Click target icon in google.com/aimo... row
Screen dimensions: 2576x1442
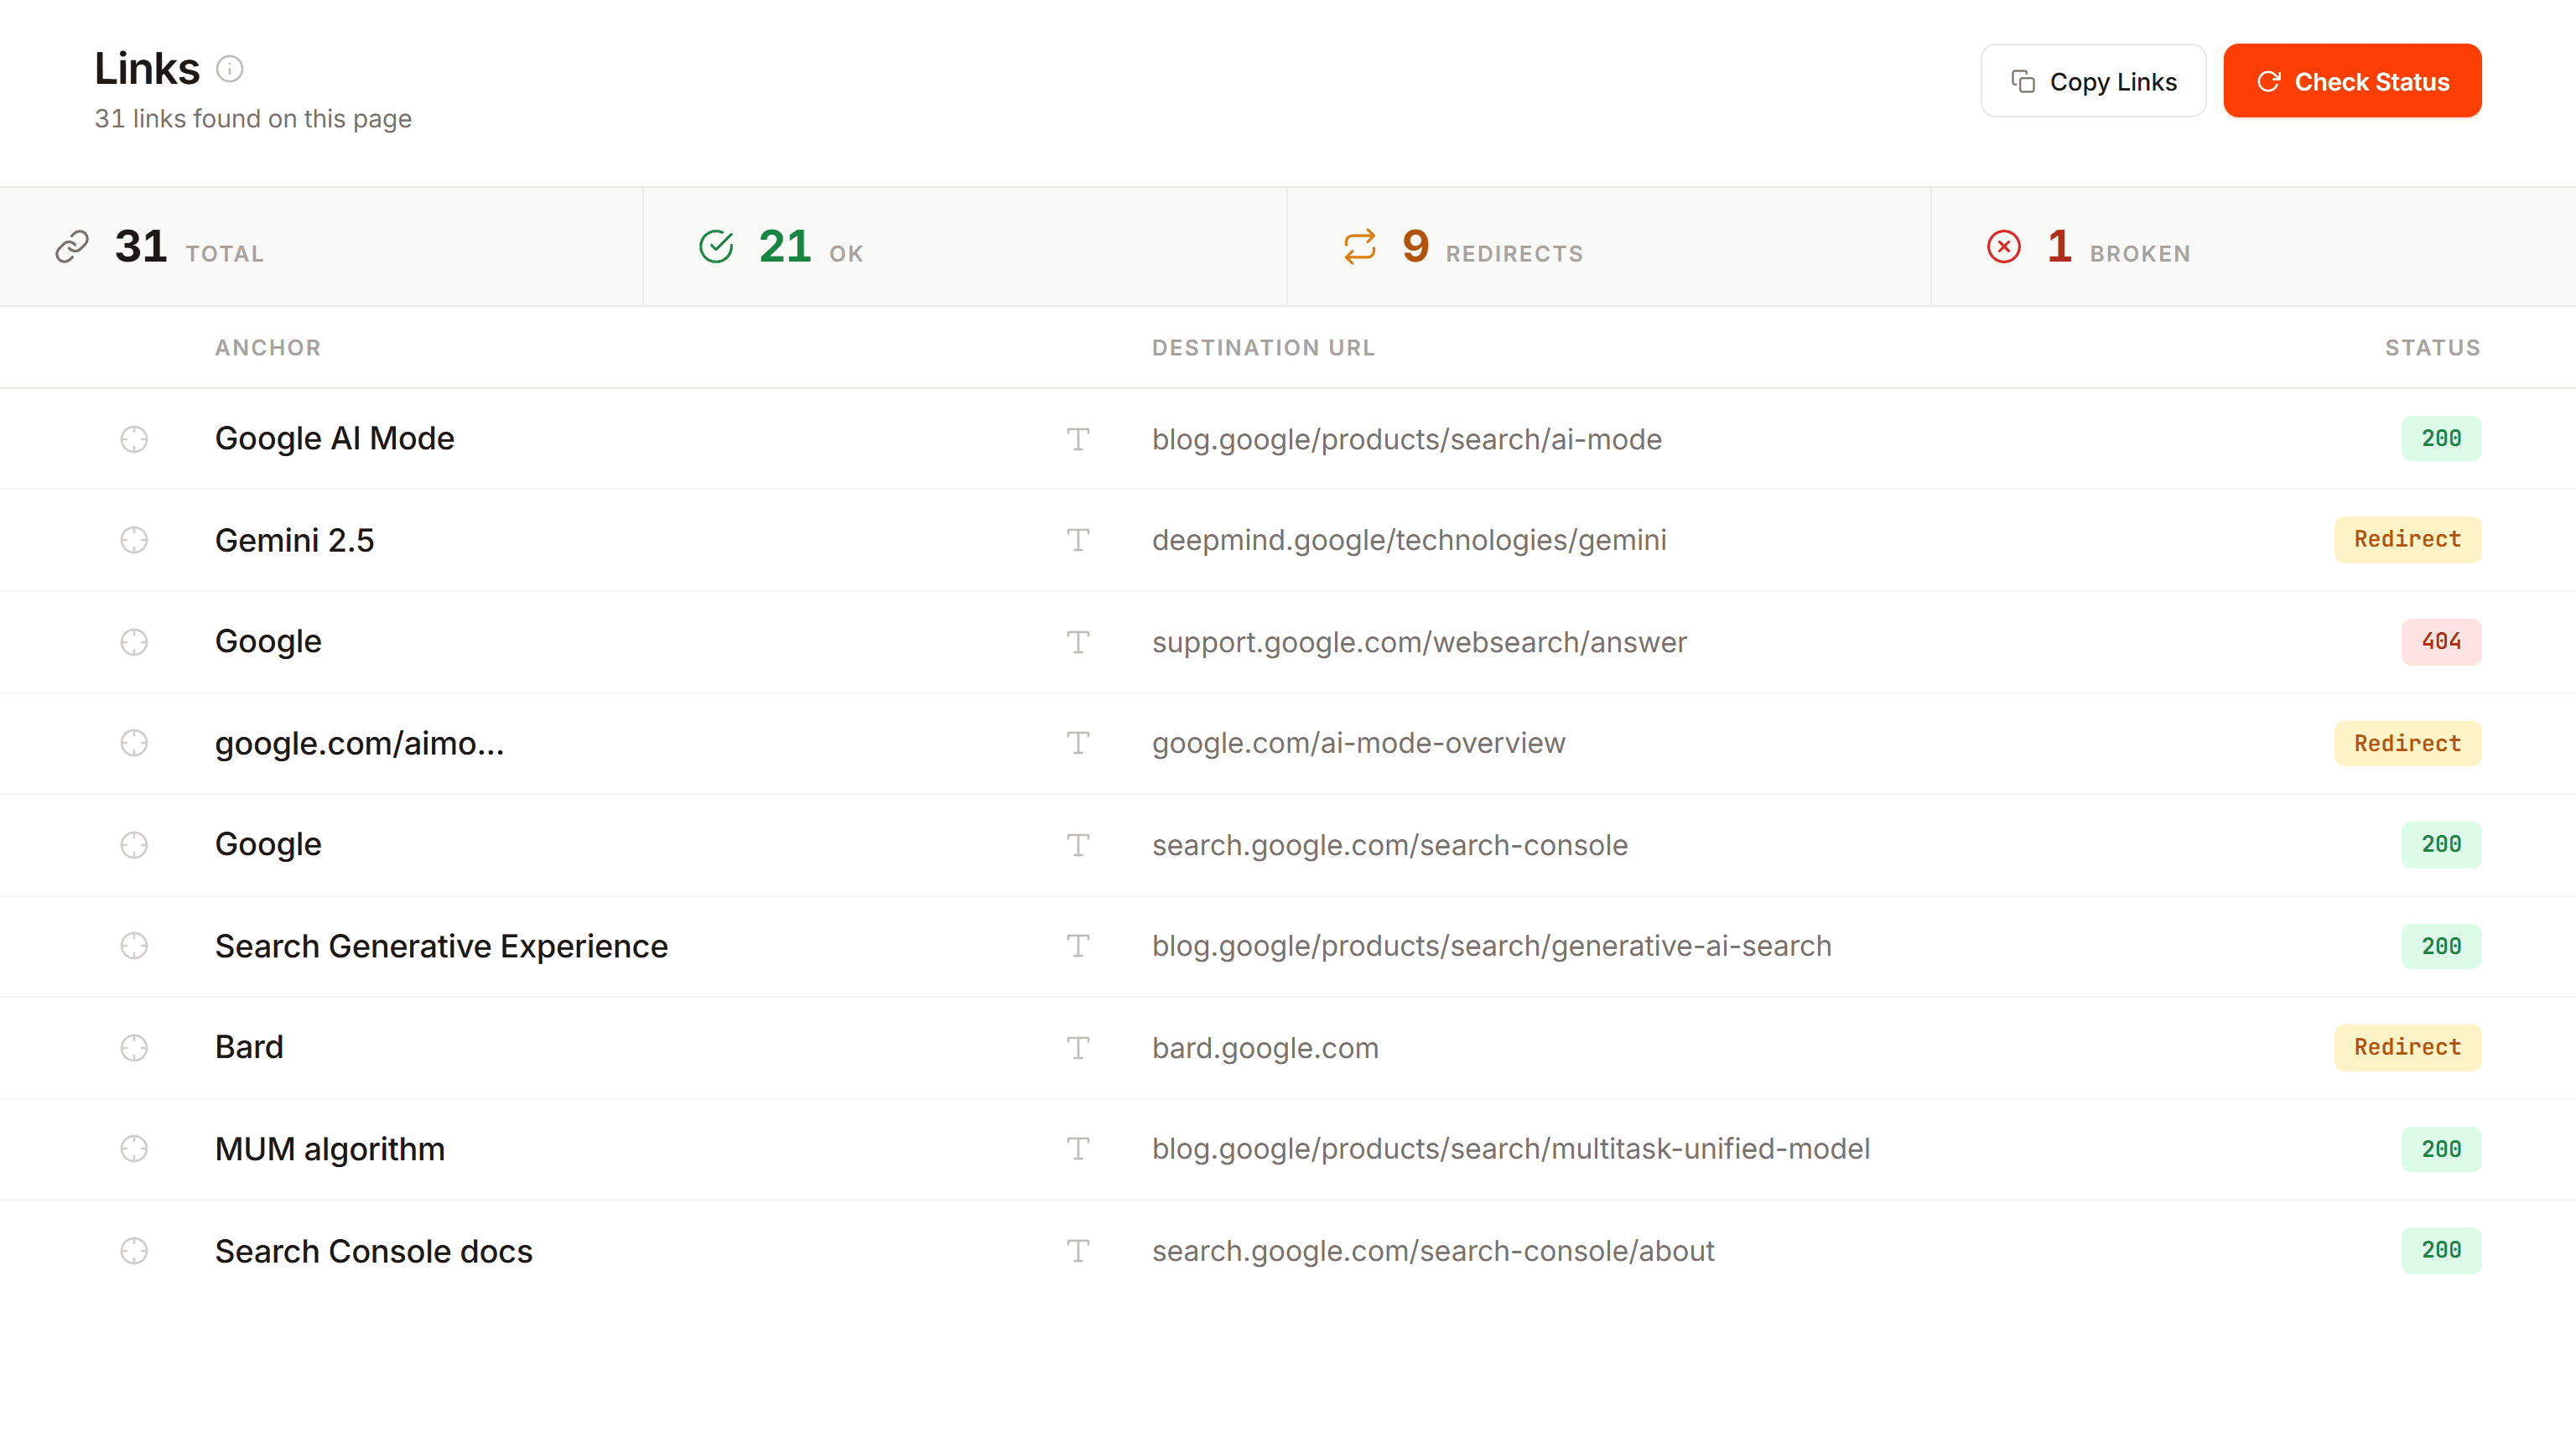click(x=134, y=743)
